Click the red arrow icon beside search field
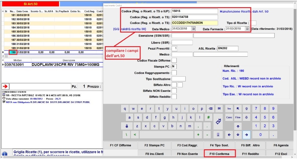 coord(6,86)
